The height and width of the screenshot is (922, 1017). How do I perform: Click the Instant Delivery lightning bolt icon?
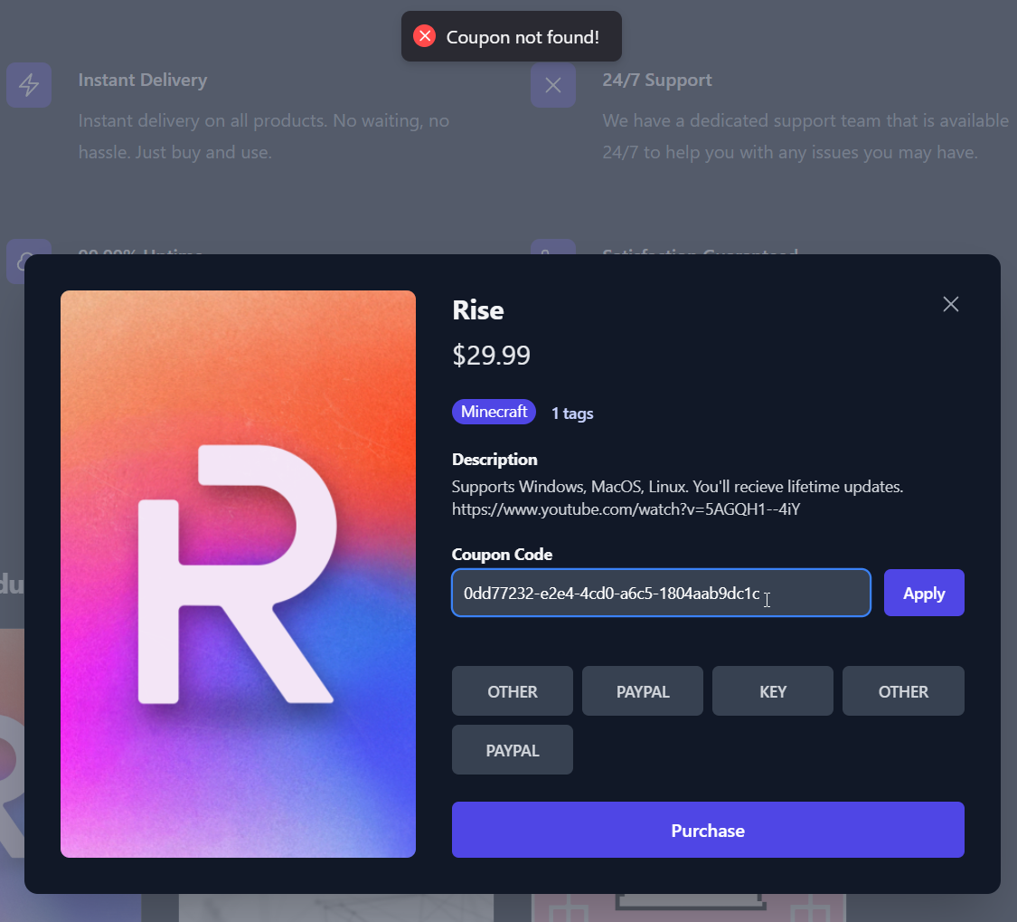(x=29, y=85)
